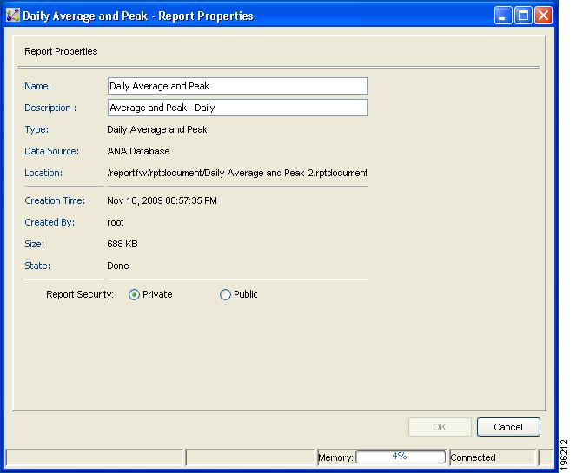
Task: Click the Description : label
Action: pos(50,108)
